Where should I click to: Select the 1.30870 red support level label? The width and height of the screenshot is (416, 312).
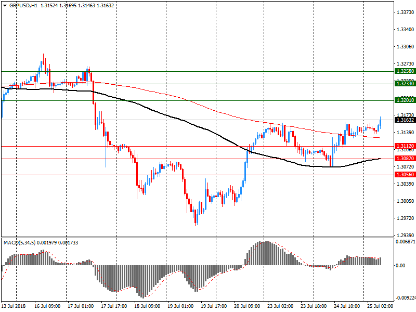(x=405, y=159)
